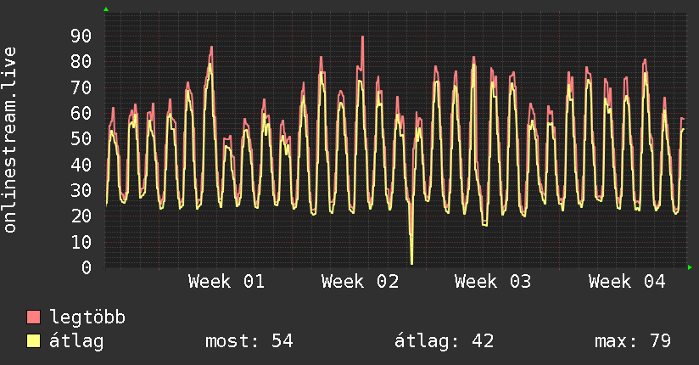699x365 pixels.
Task: Click the onlinestream.live vertical axis title
Action: click(9, 140)
